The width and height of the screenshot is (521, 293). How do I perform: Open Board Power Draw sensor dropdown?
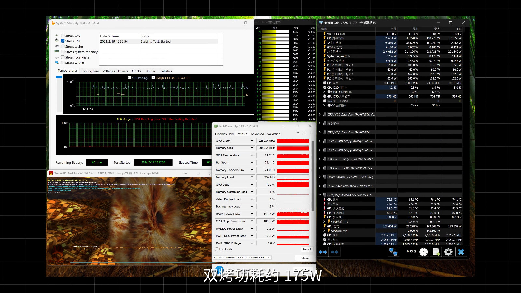click(252, 214)
